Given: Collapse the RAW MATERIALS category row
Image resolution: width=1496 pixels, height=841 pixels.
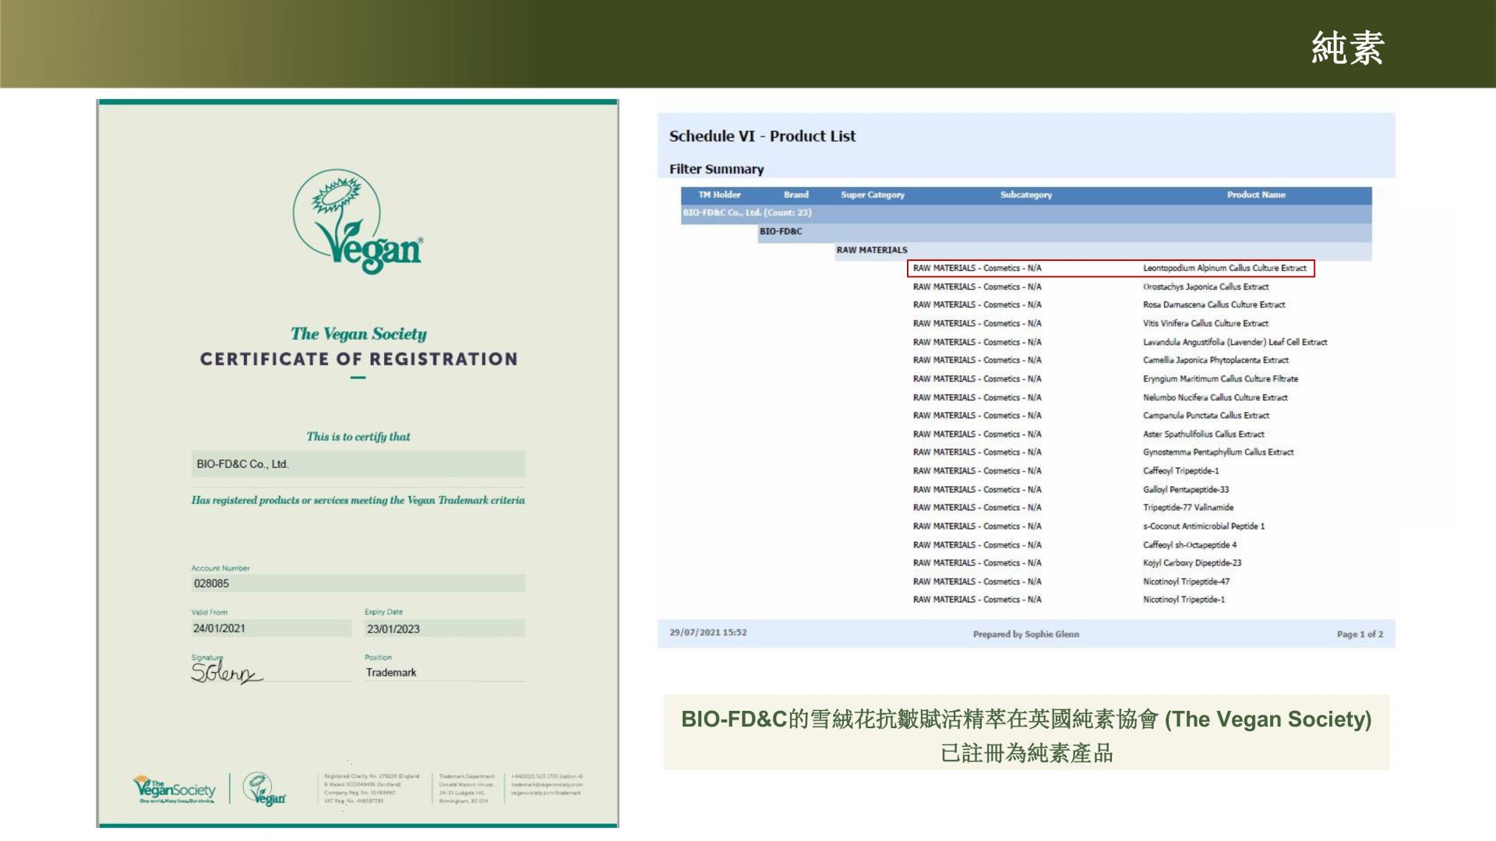Looking at the screenshot, I should [x=871, y=250].
